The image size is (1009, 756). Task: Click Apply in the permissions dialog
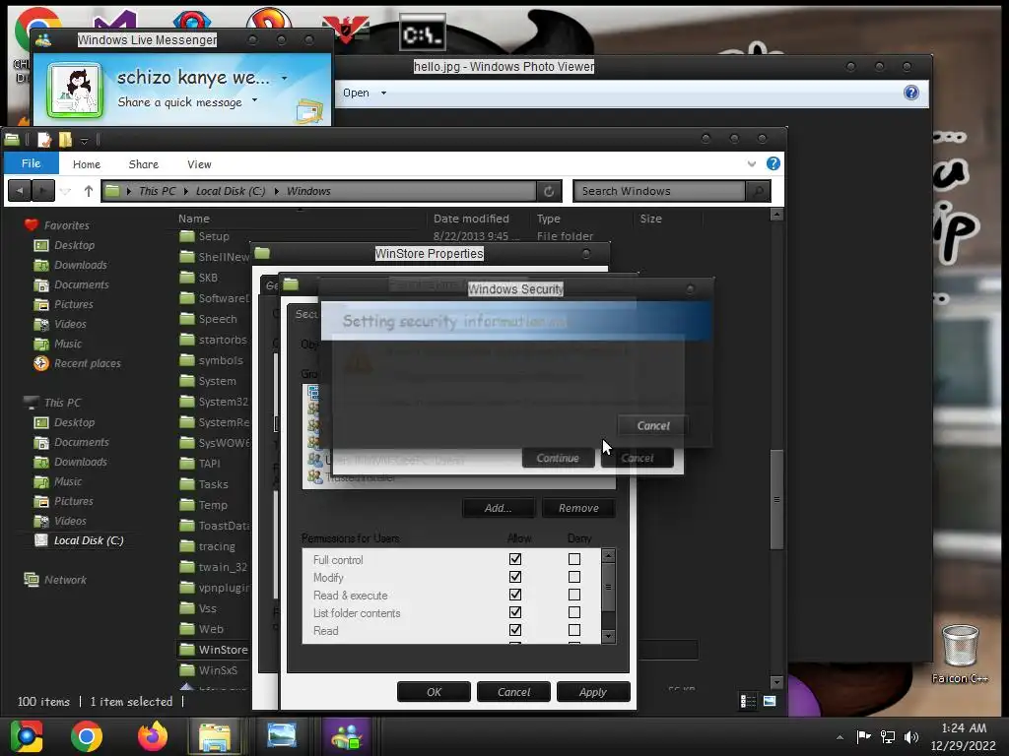click(592, 692)
